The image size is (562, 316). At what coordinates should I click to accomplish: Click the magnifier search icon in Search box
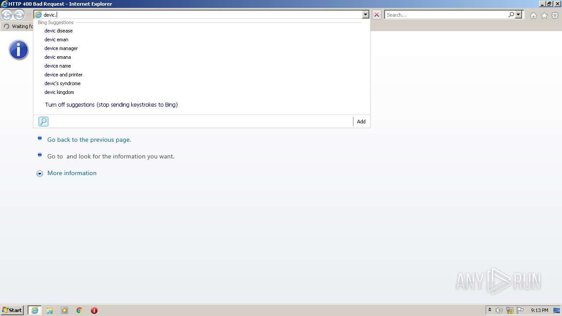coord(511,15)
